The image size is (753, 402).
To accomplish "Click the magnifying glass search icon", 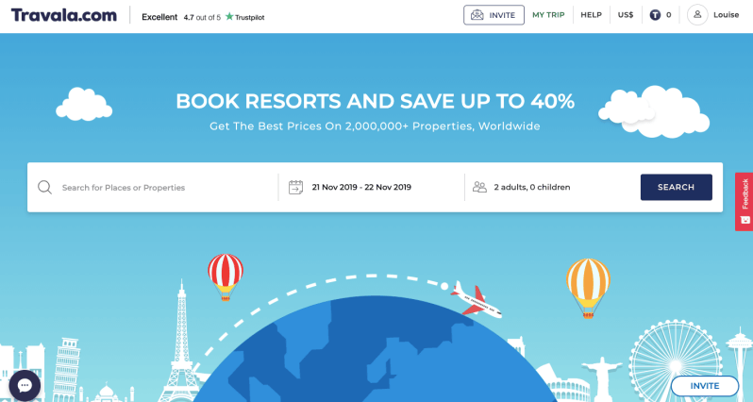I will click(x=44, y=187).
